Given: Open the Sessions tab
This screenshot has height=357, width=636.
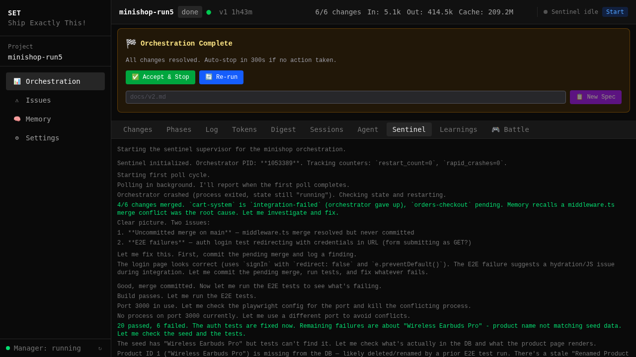Looking at the screenshot, I should point(326,129).
